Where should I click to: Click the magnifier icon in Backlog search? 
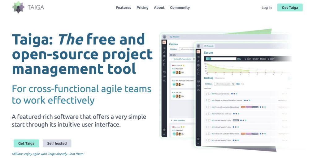[233, 84]
